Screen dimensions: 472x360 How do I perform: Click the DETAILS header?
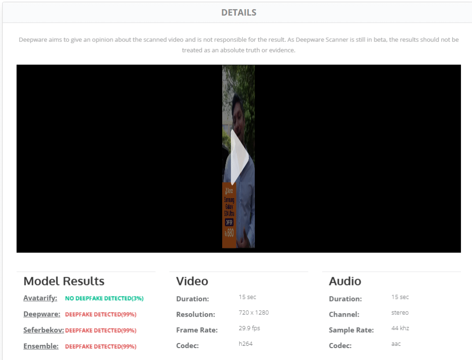click(x=239, y=12)
